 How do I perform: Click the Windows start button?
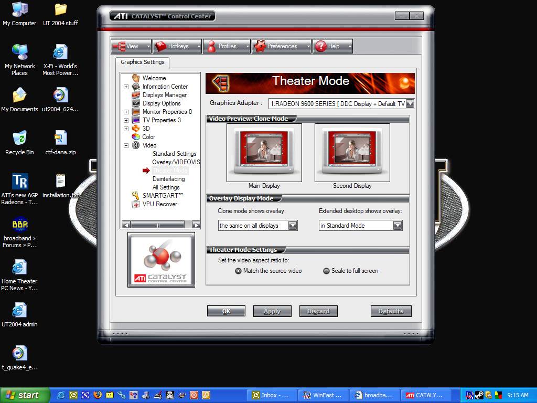[25, 395]
